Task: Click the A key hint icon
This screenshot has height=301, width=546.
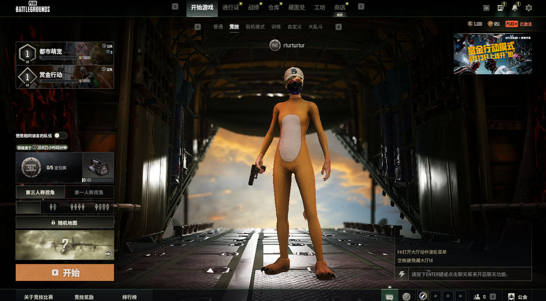Action: point(198,27)
